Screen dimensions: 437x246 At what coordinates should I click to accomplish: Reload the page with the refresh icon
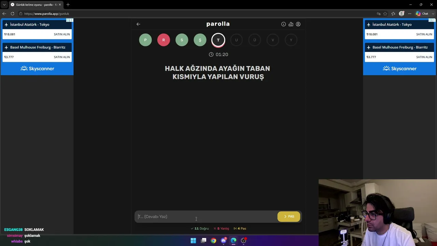click(x=12, y=14)
